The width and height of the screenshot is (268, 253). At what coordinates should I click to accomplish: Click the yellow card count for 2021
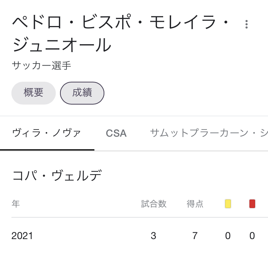(x=228, y=236)
